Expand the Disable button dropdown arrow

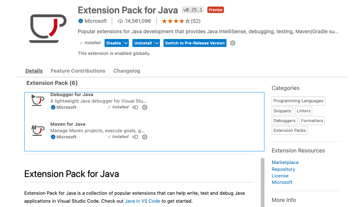tap(126, 43)
